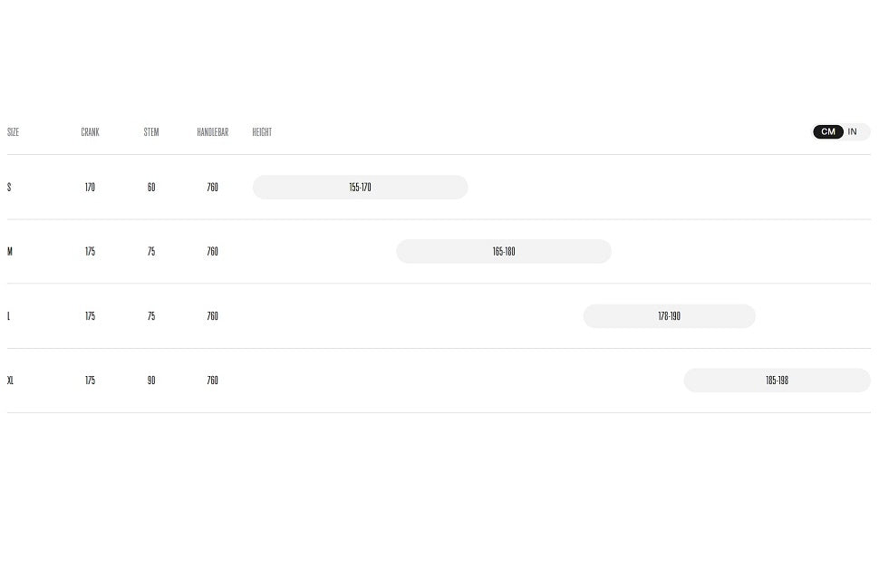The height and width of the screenshot is (579, 879).
Task: Select the size XL row label
Action: (10, 381)
